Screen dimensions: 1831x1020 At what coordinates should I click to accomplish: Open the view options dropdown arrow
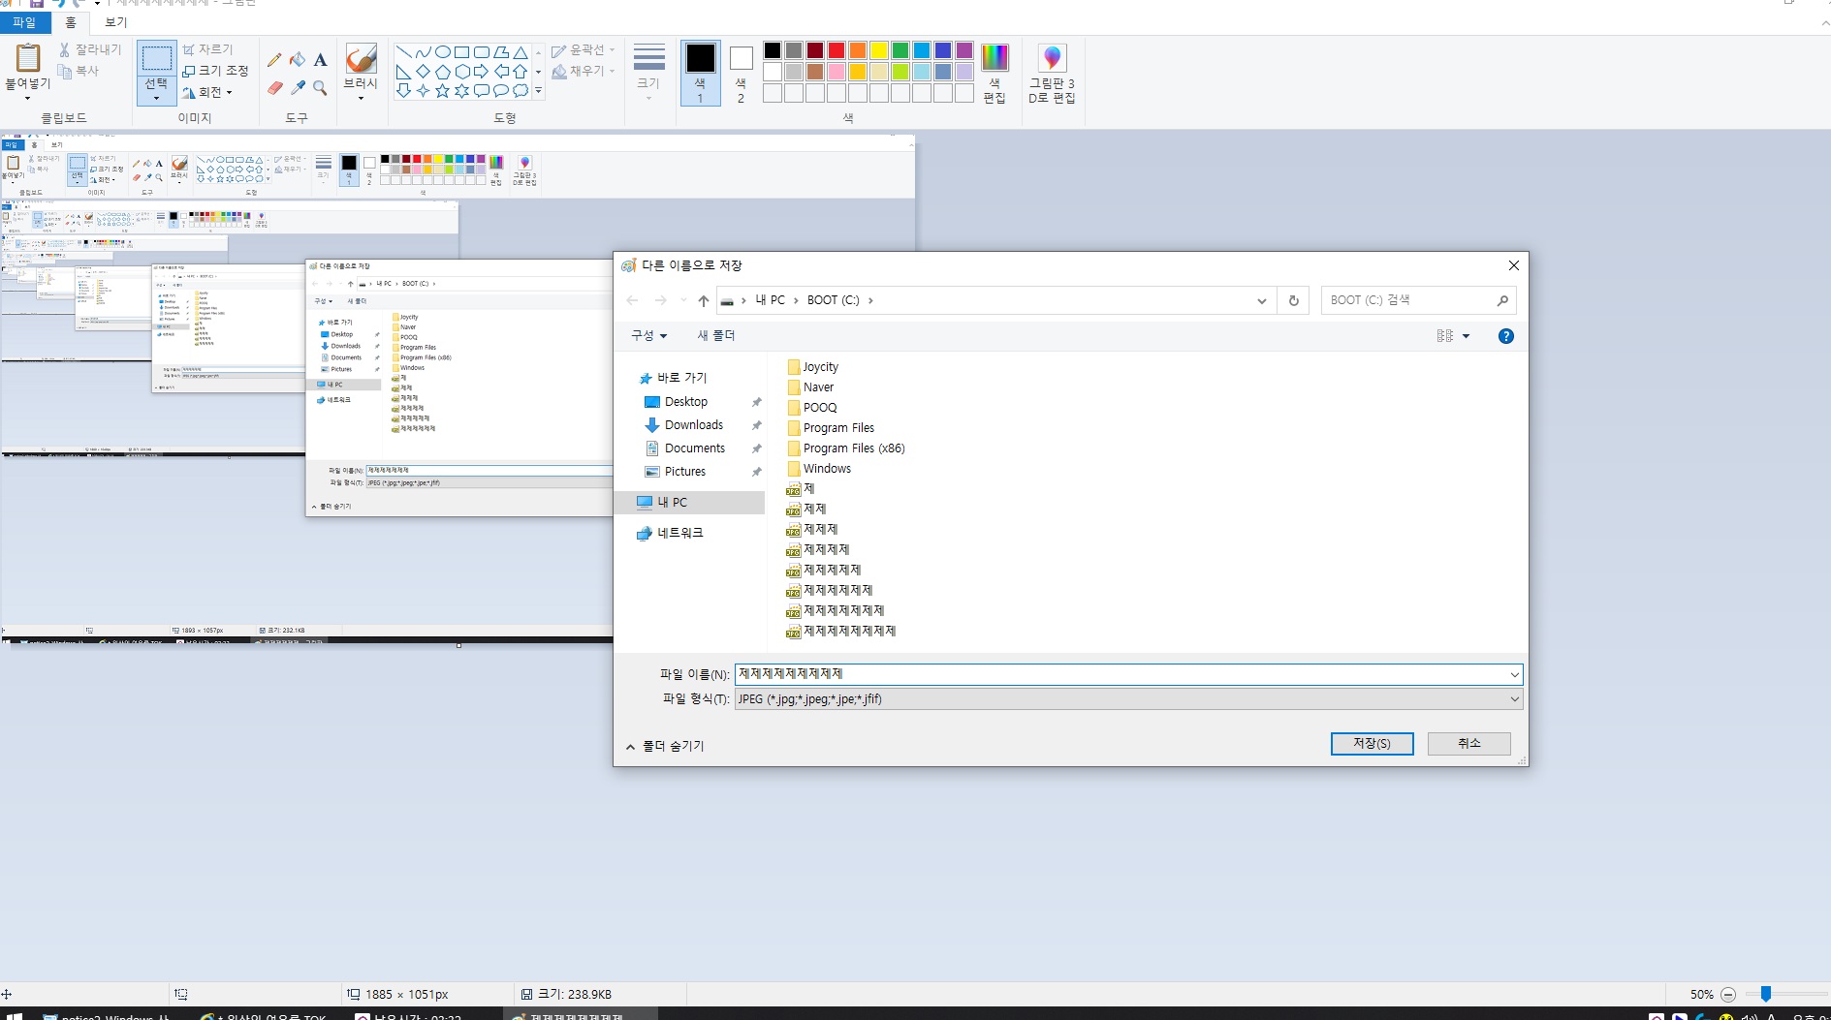click(x=1466, y=336)
